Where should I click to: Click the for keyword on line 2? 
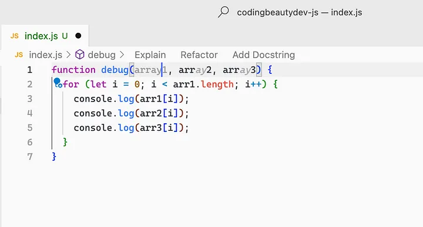click(70, 84)
